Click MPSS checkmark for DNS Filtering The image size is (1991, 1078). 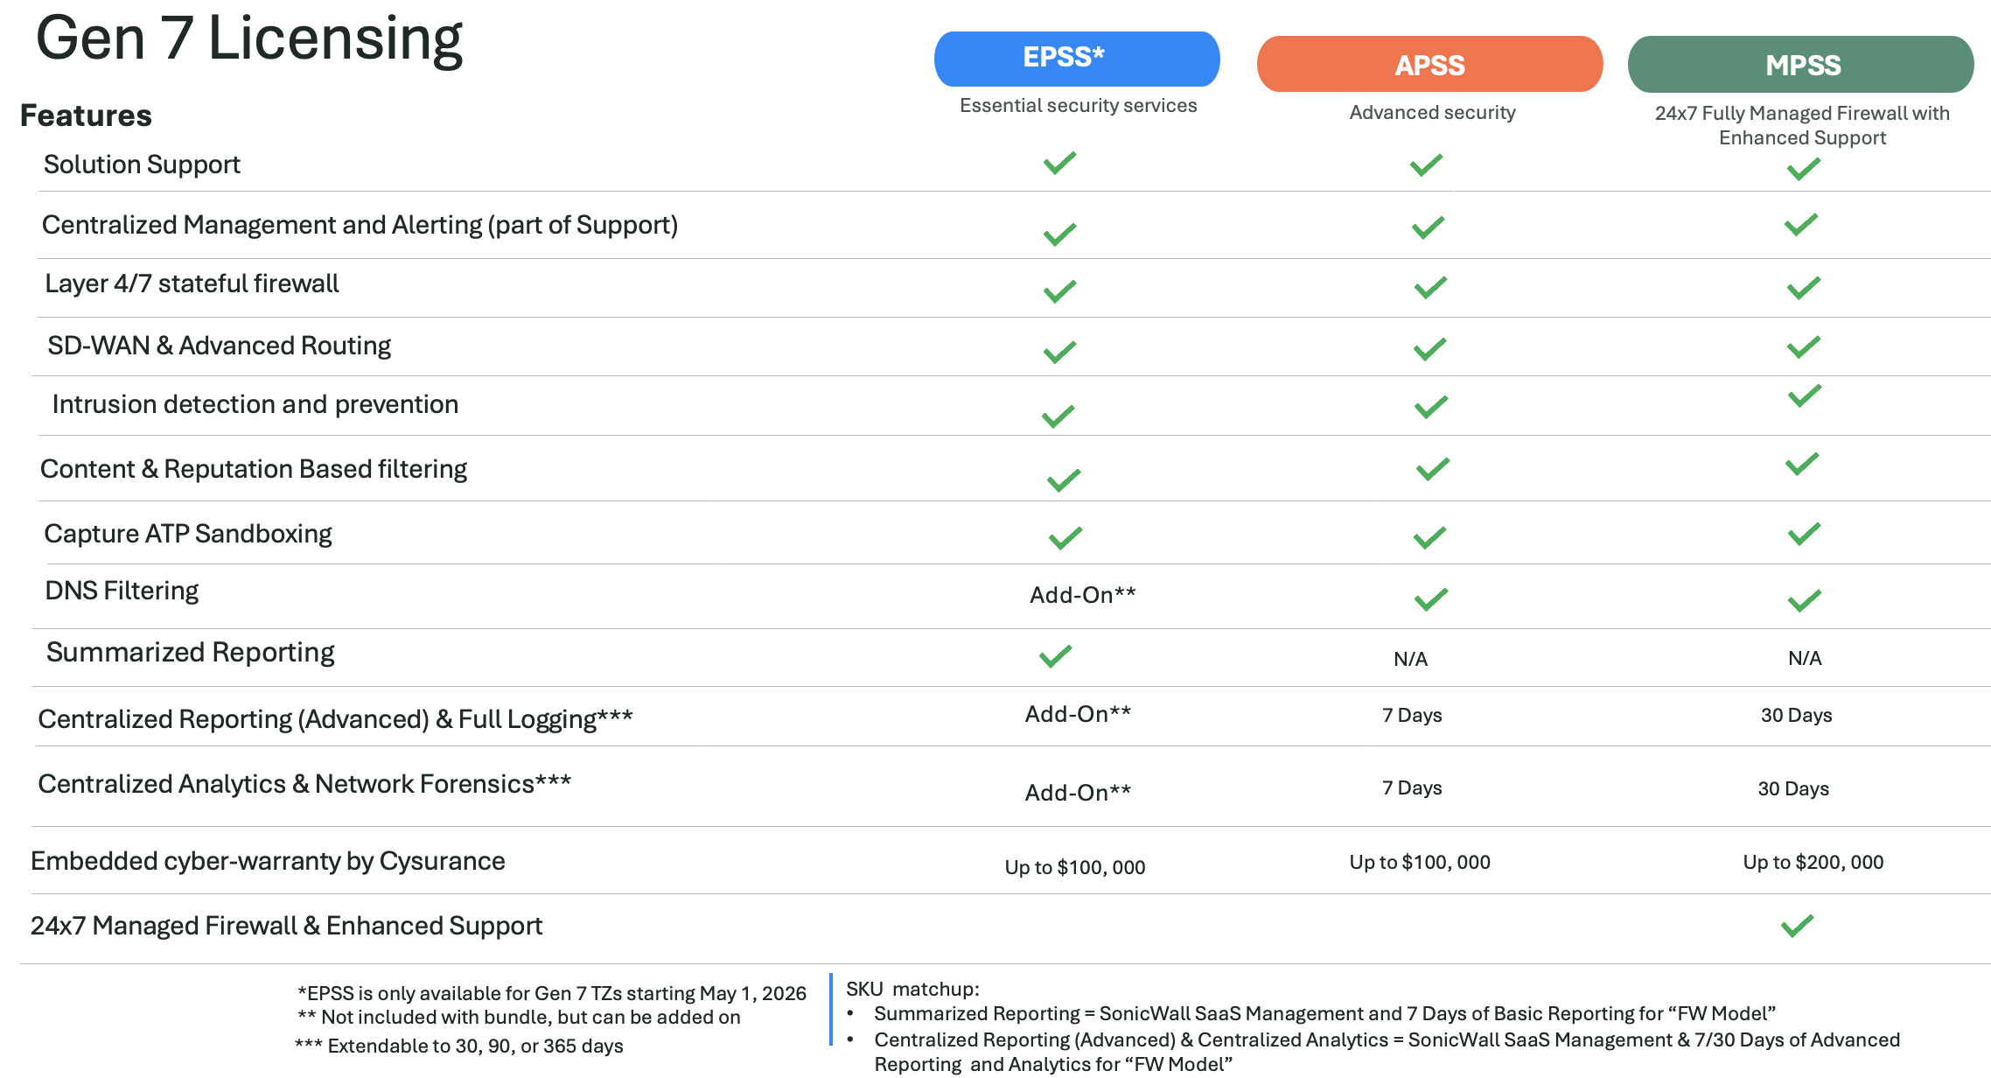1804,600
